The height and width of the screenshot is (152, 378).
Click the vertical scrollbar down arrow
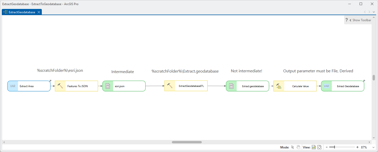(374, 137)
